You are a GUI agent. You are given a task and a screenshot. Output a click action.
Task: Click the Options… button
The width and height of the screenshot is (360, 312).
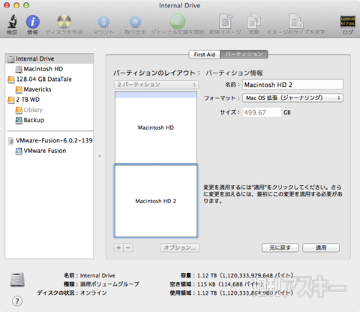[180, 247]
